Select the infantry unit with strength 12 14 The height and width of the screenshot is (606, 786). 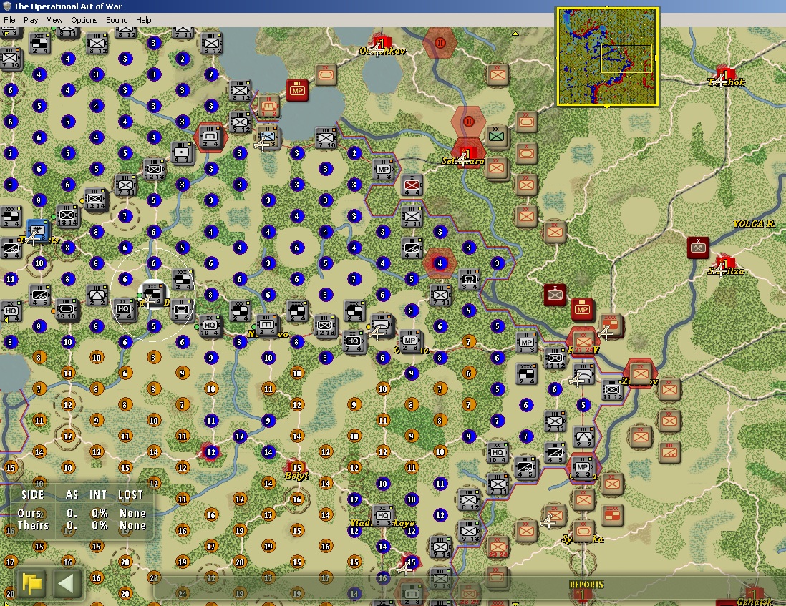[x=95, y=200]
